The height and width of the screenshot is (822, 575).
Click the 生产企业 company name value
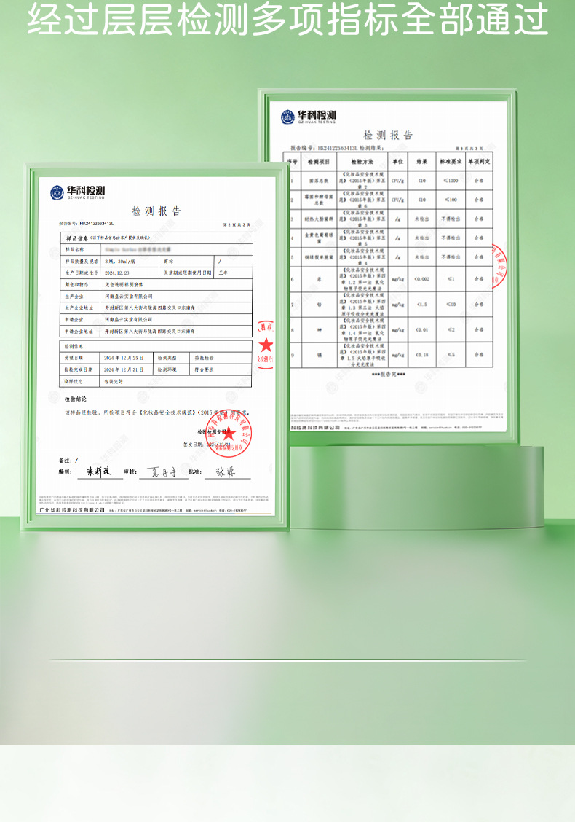[x=128, y=296]
